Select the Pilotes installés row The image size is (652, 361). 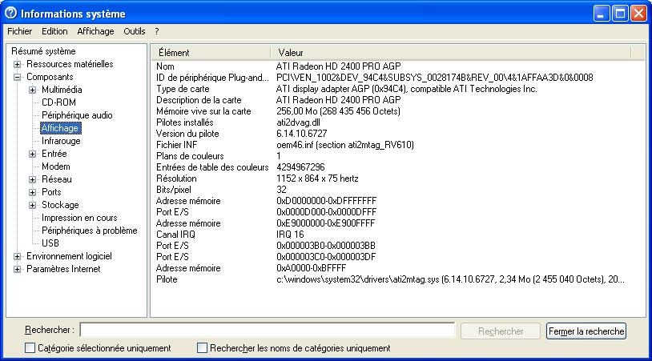[x=398, y=122]
